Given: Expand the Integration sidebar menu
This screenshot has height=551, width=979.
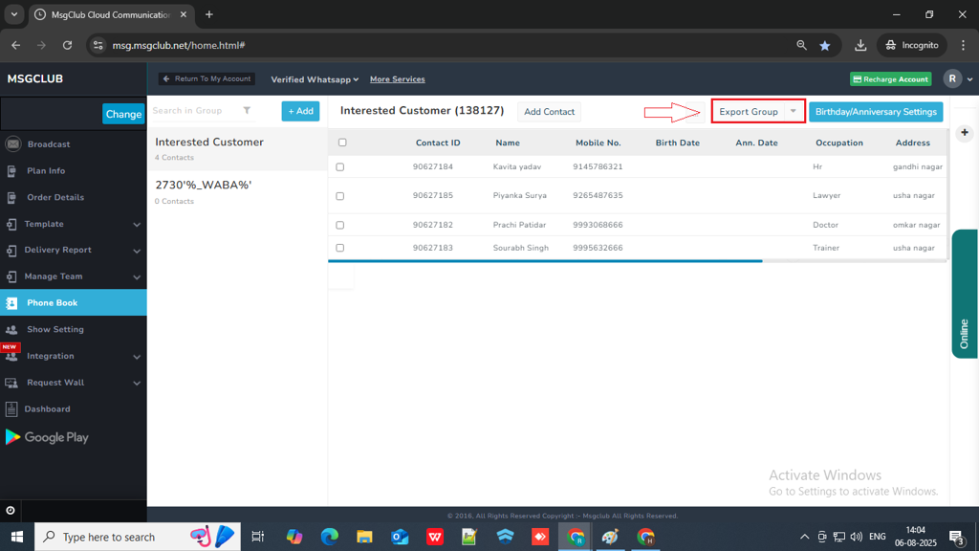Looking at the screenshot, I should click(x=137, y=357).
